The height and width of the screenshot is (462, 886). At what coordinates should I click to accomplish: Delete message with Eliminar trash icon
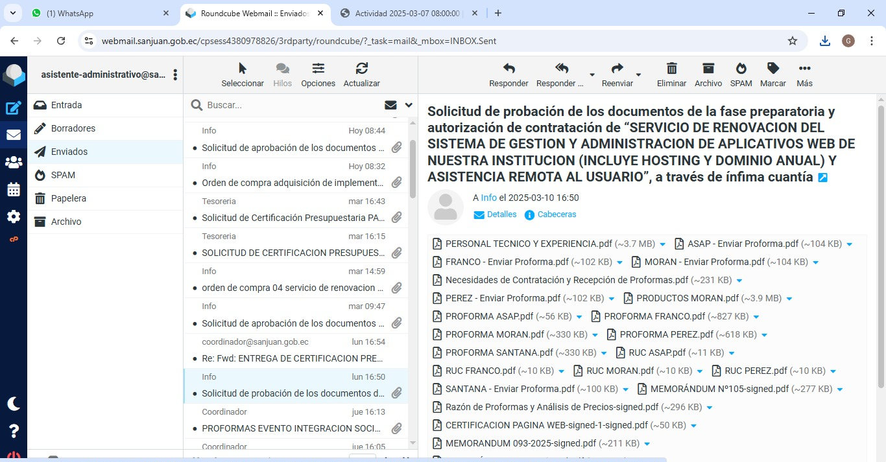point(671,69)
